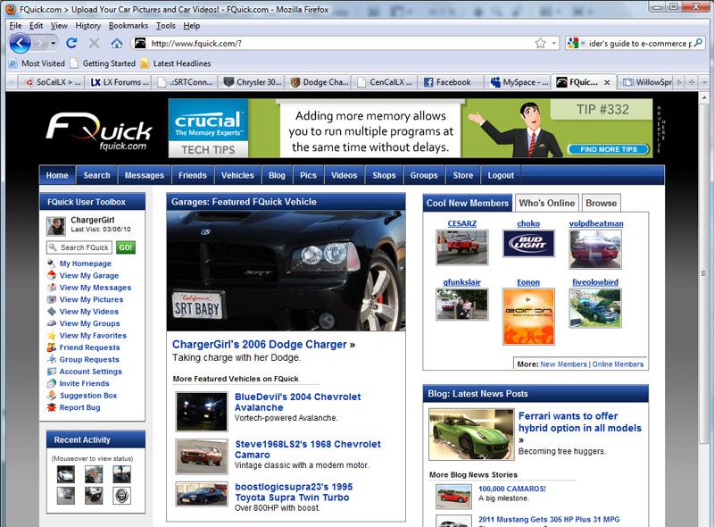Open the back history dropdown arrow
This screenshot has width=714, height=527.
click(54, 43)
